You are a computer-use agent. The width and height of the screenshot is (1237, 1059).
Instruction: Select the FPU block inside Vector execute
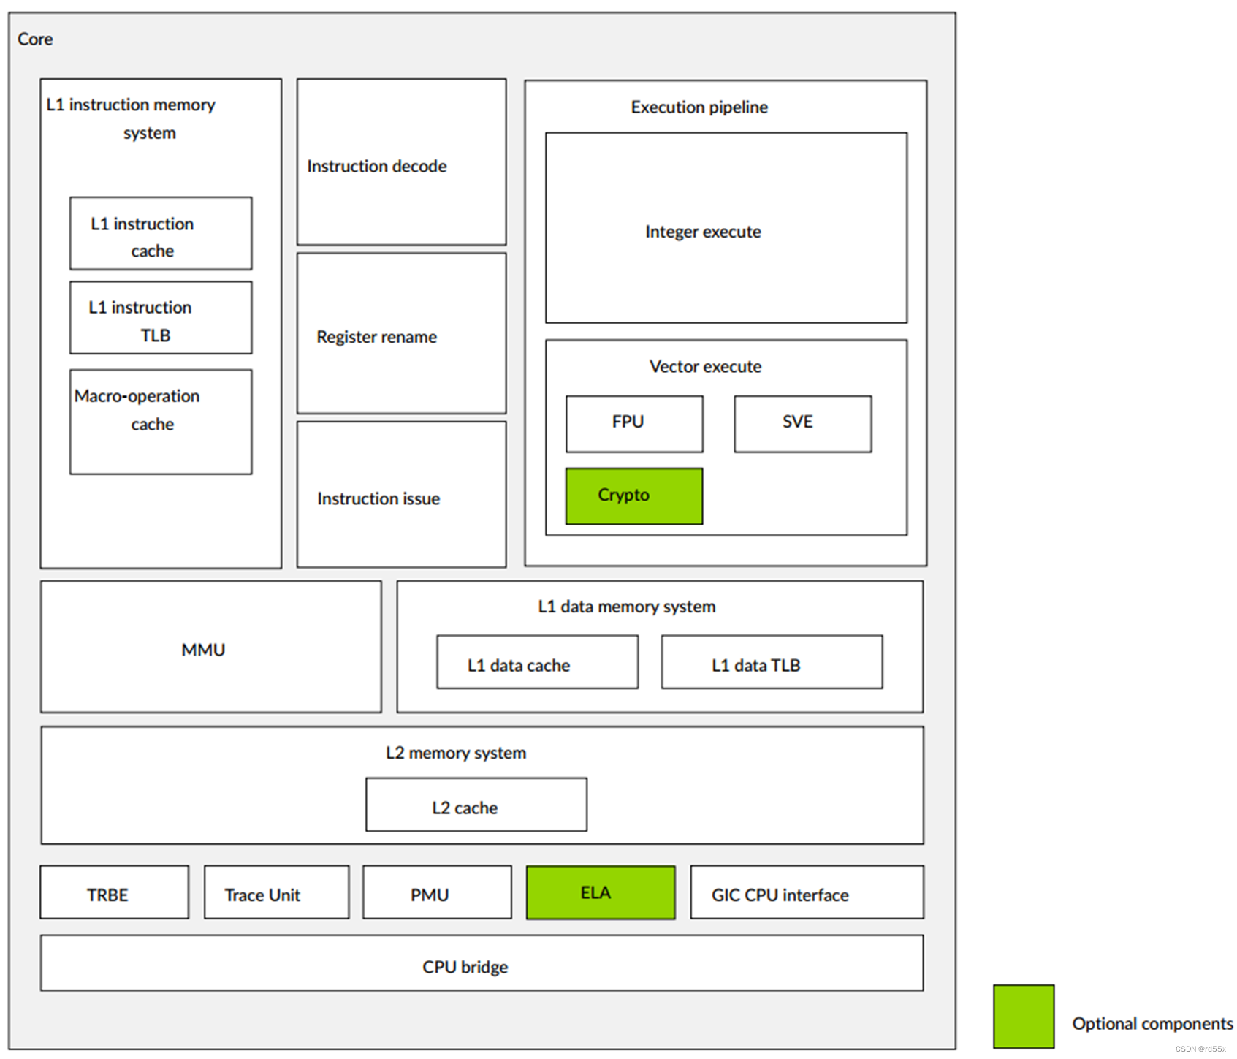(x=633, y=422)
